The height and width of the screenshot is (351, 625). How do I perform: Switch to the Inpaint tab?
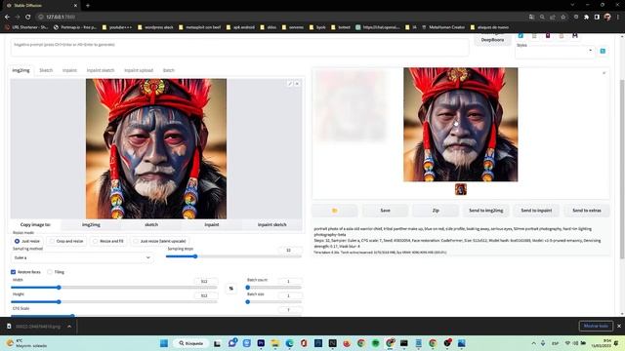click(69, 70)
